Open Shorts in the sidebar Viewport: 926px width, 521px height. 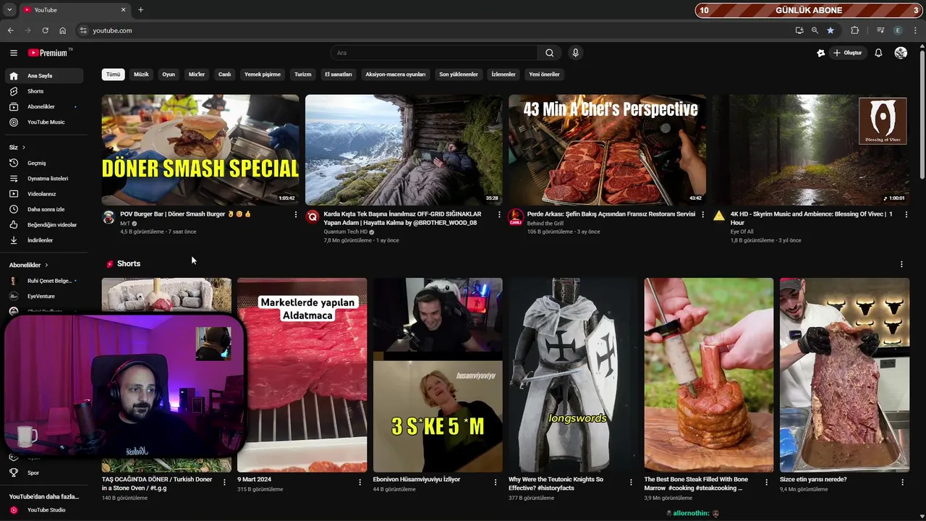(44, 91)
